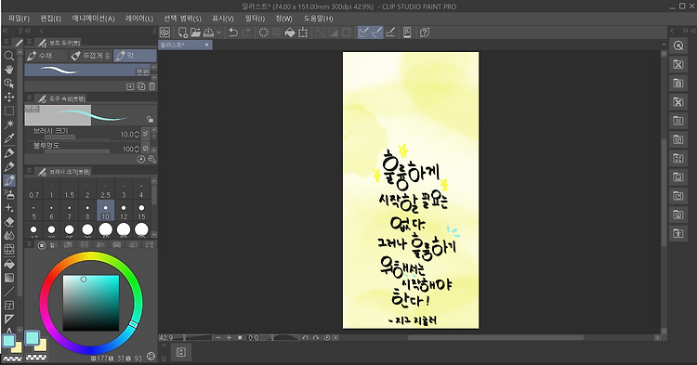697x365 pixels.
Task: Select the Ruler tool
Action: click(9, 319)
